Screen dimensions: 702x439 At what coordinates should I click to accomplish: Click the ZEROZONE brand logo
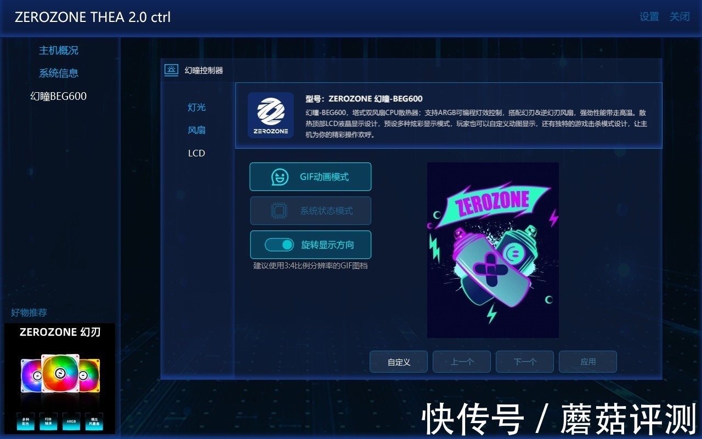click(270, 115)
